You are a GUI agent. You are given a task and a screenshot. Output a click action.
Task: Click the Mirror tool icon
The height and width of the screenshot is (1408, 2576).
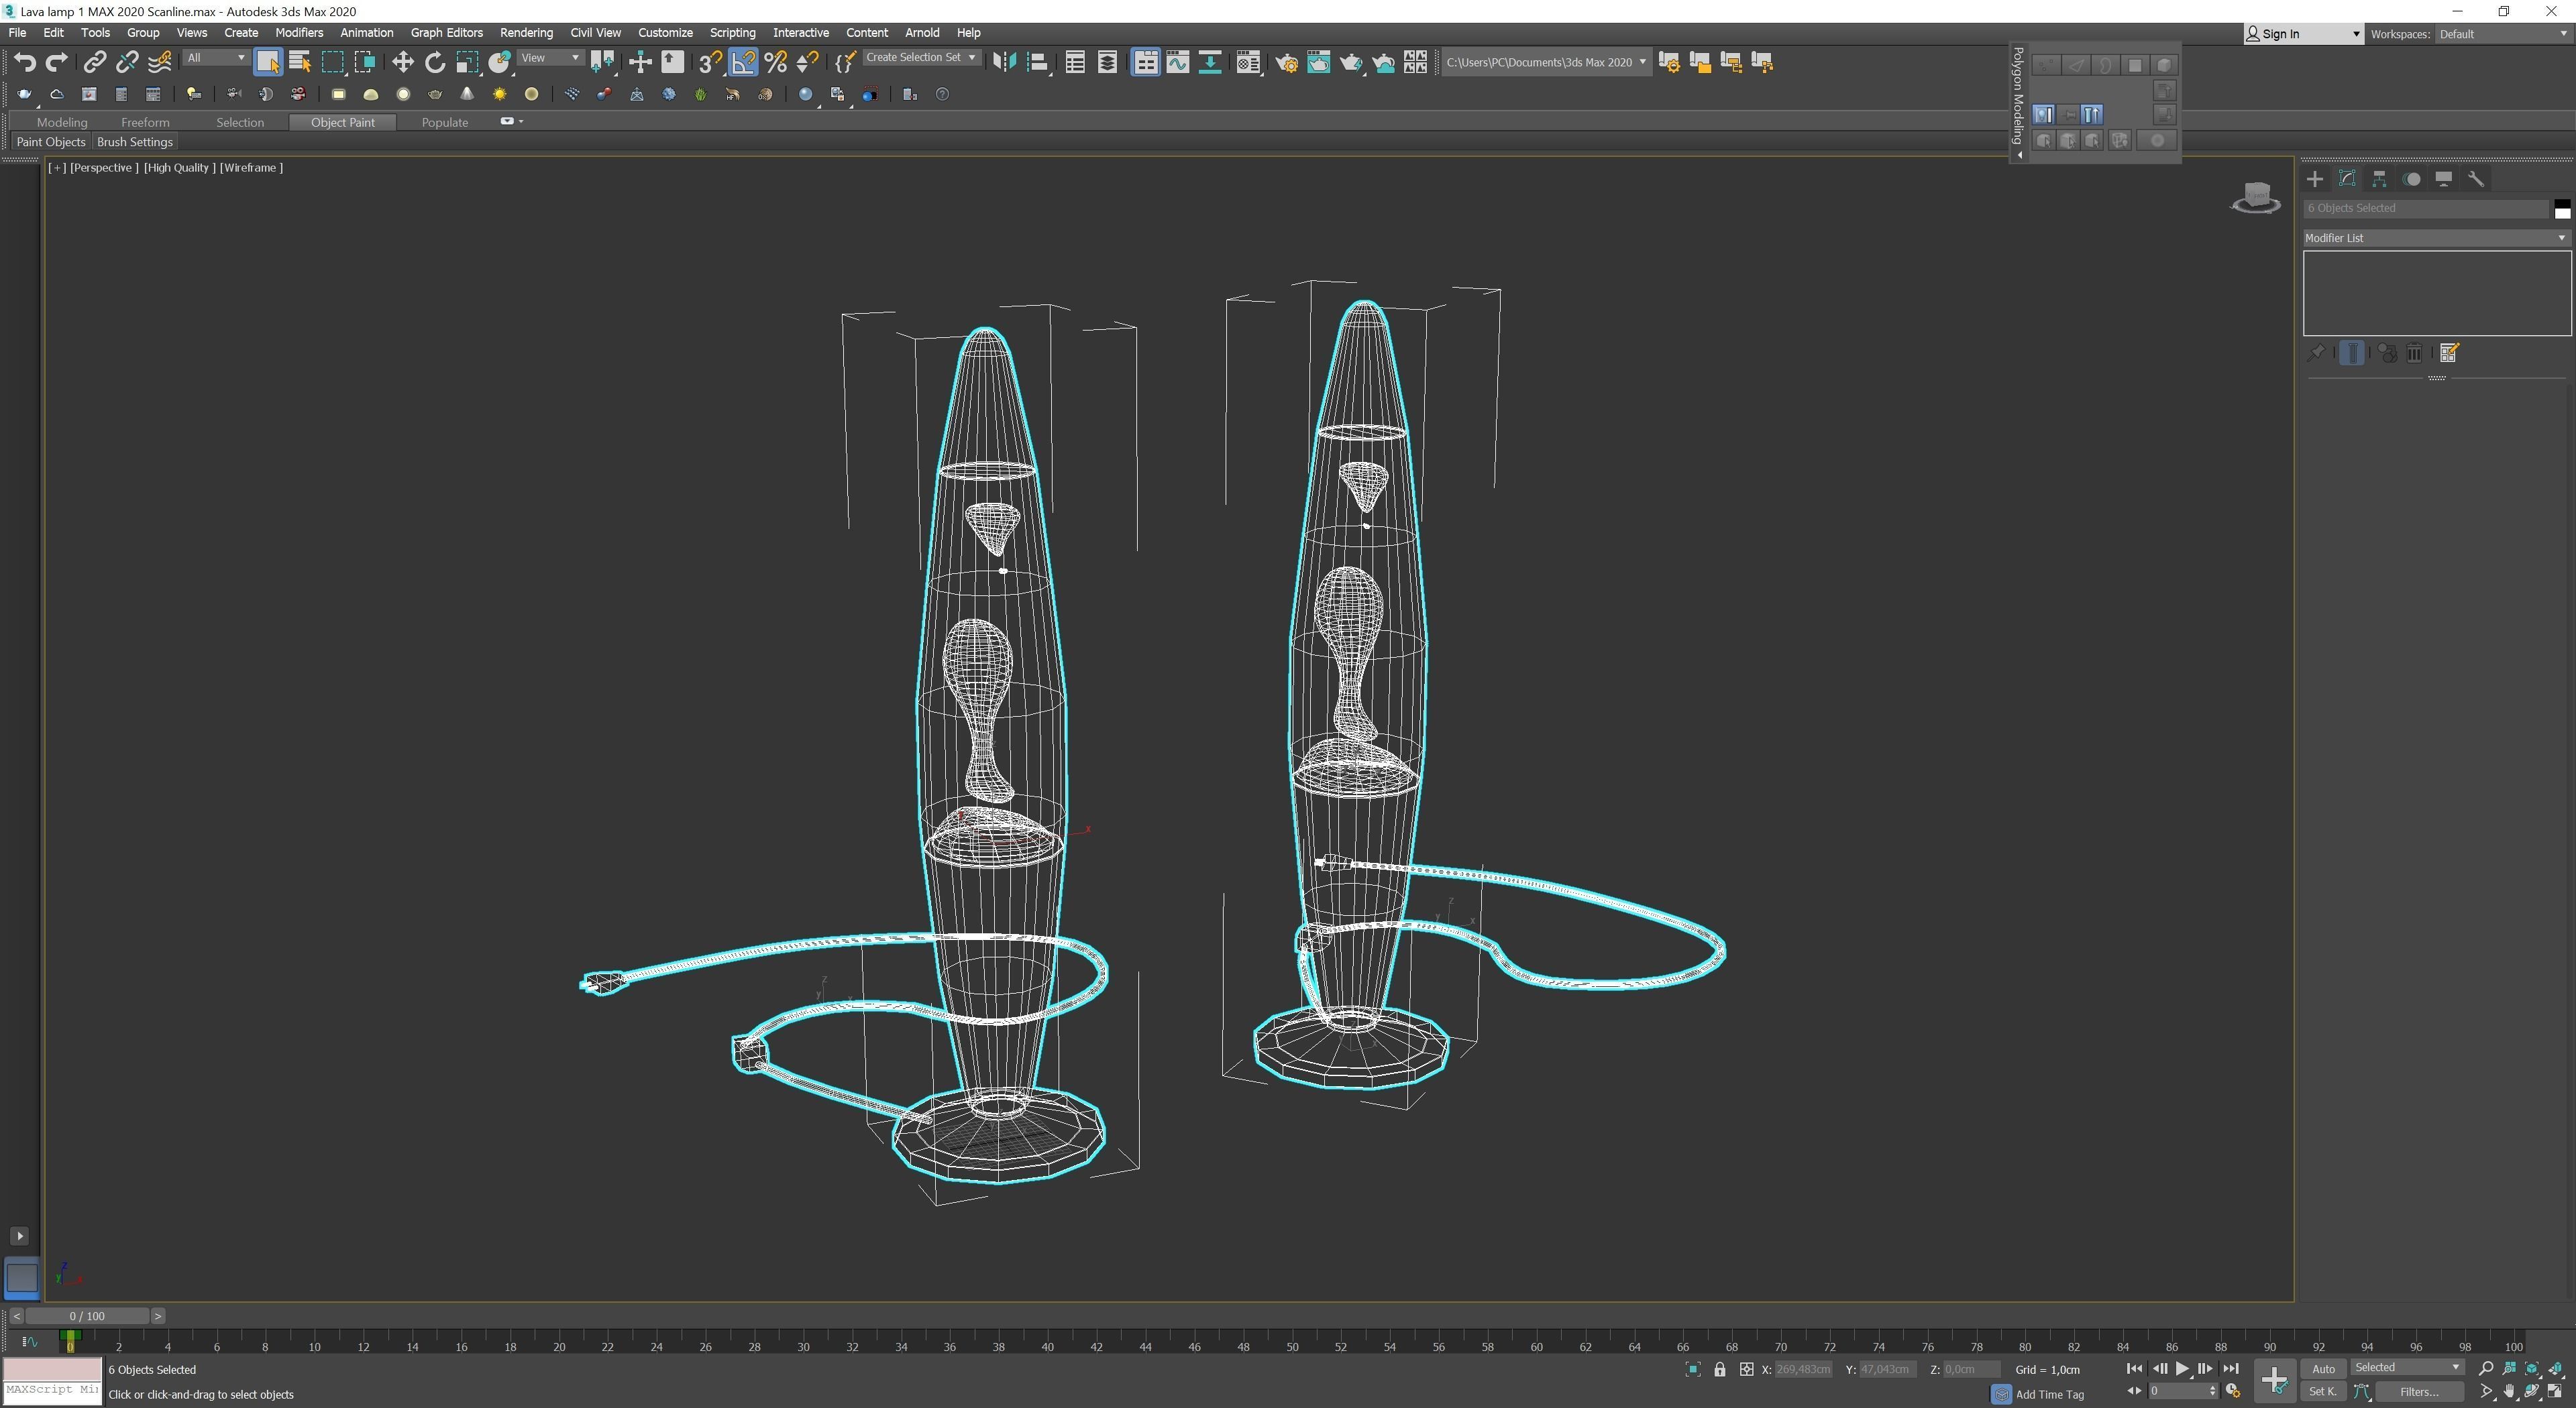[1004, 63]
